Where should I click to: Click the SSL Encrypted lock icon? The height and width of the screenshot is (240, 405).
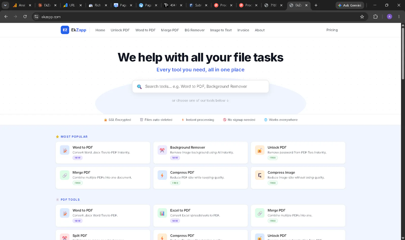106,120
